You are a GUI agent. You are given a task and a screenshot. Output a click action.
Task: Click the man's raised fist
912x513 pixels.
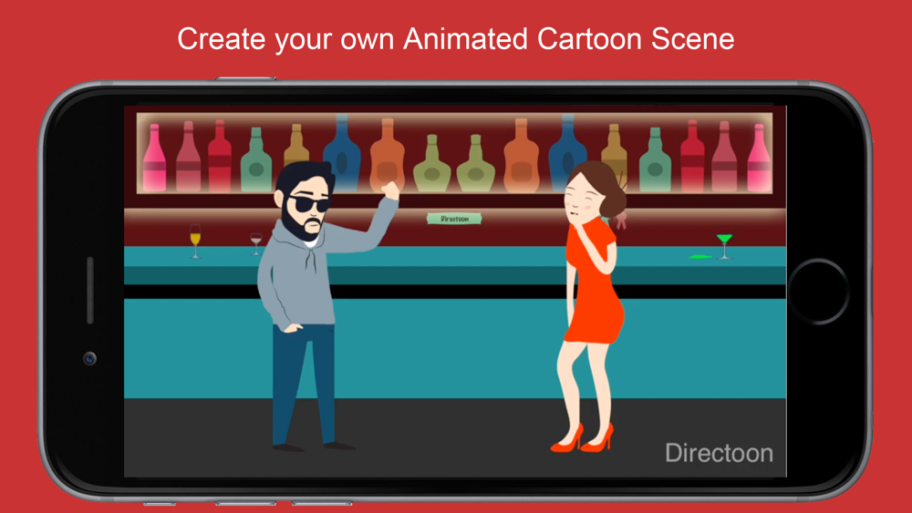point(390,190)
